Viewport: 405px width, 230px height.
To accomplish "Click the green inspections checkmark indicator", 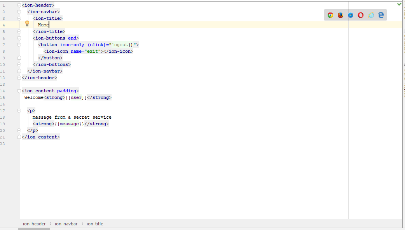I will click(399, 4).
